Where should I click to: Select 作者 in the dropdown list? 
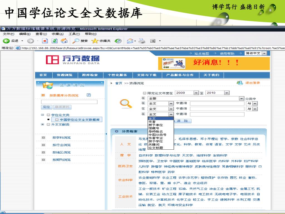click(161, 122)
